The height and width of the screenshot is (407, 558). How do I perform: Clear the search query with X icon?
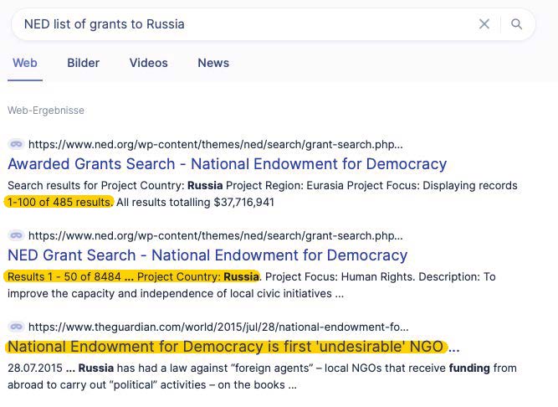click(x=484, y=24)
